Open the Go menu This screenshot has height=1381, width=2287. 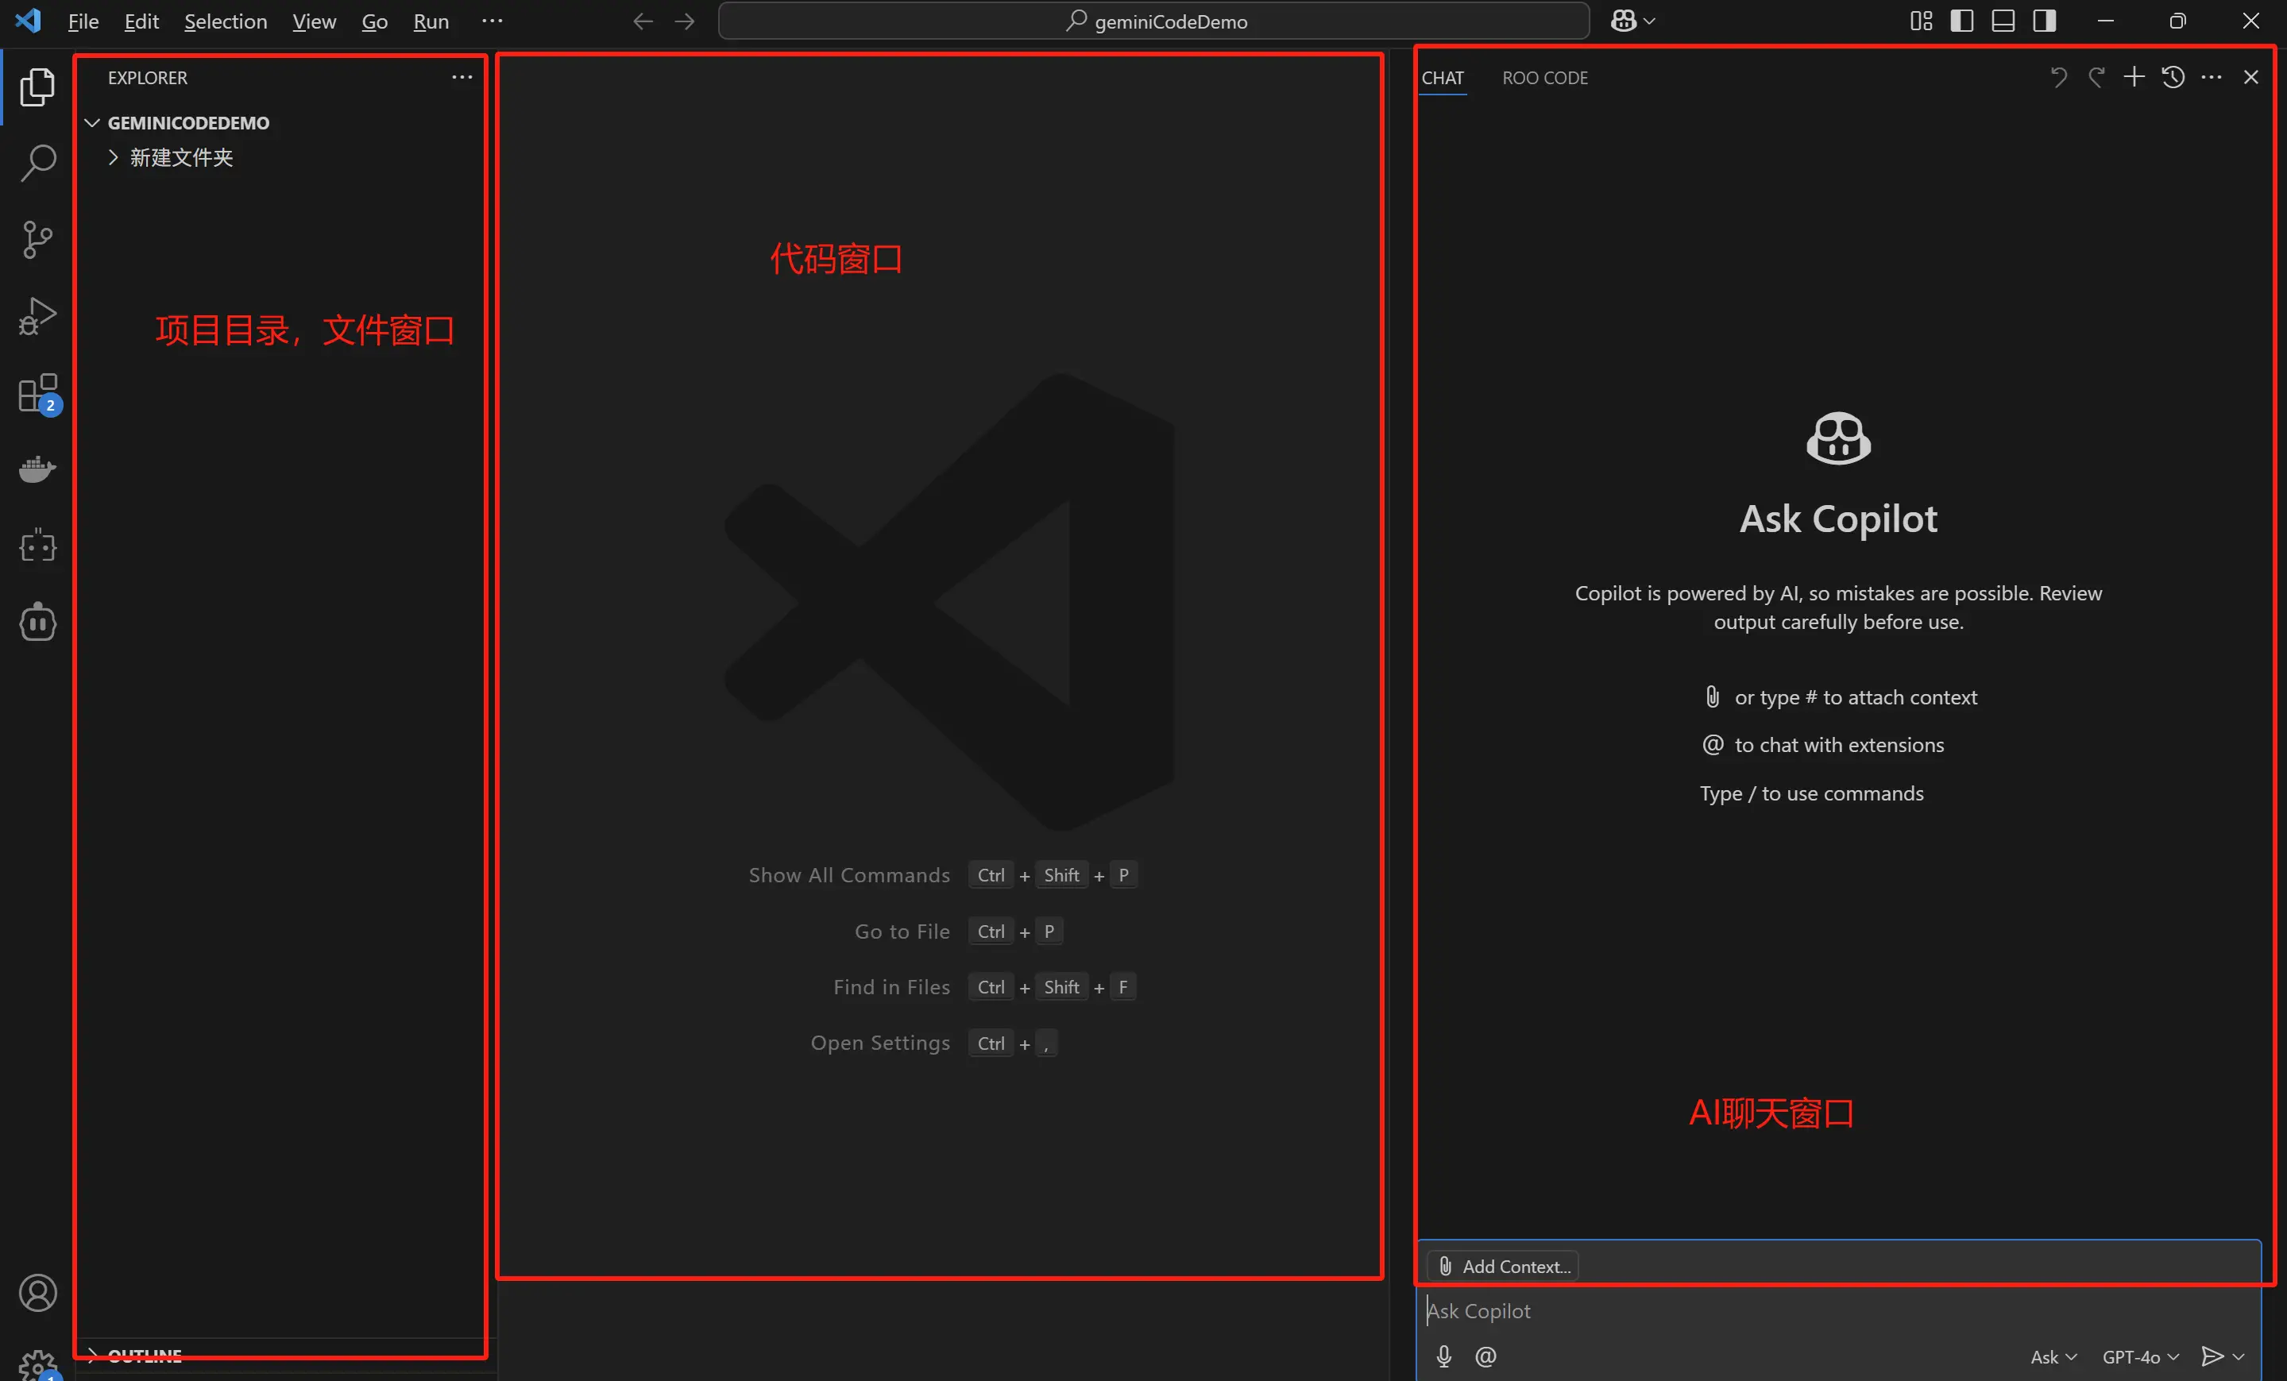(374, 21)
